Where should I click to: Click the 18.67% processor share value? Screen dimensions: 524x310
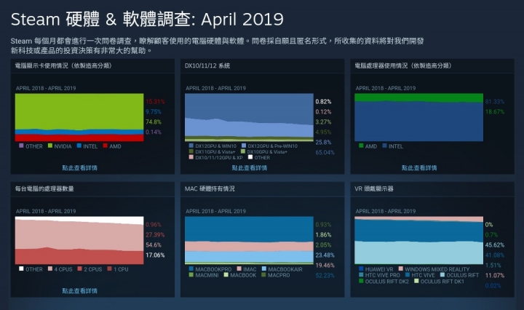coord(495,111)
